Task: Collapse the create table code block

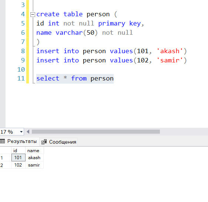Action: point(33,14)
